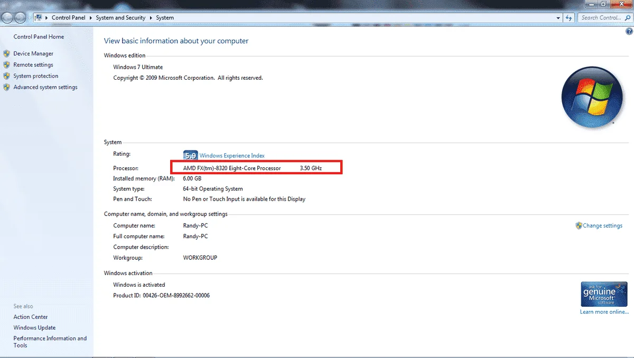Open Windows Update under See also
634x358 pixels.
click(34, 327)
